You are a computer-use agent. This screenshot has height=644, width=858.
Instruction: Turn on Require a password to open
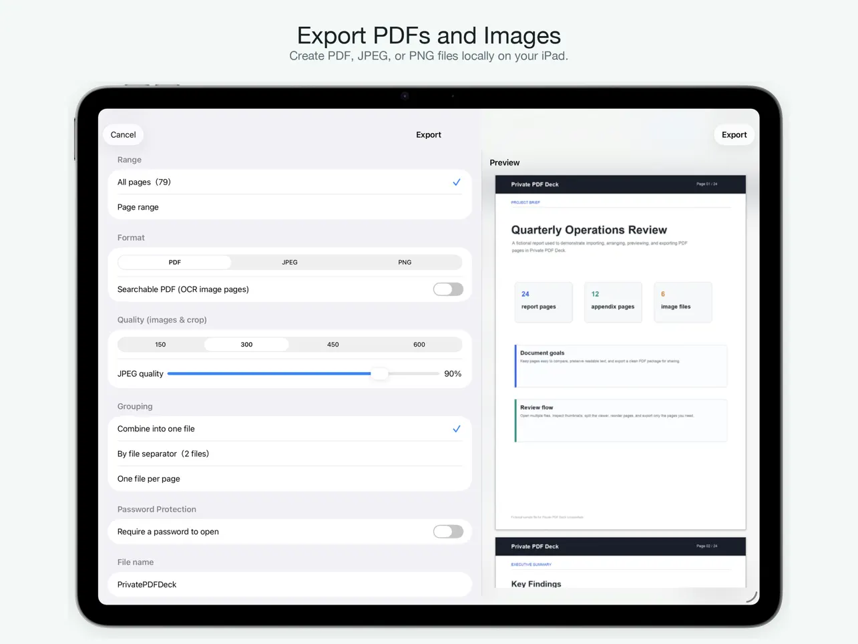click(448, 532)
